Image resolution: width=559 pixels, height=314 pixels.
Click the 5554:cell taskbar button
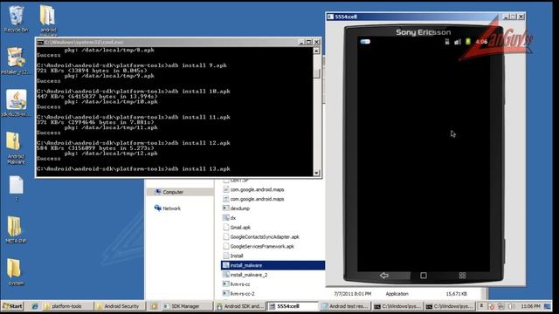293,306
